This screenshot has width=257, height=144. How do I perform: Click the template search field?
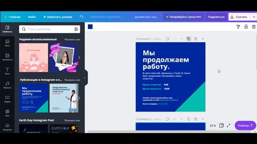coord(49,29)
